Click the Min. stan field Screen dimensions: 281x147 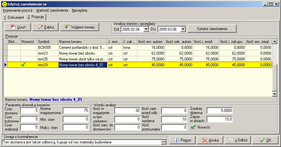(x=76, y=119)
